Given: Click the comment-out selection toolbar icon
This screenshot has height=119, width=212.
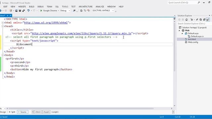Looking at the screenshot, I should (x=85, y=11).
